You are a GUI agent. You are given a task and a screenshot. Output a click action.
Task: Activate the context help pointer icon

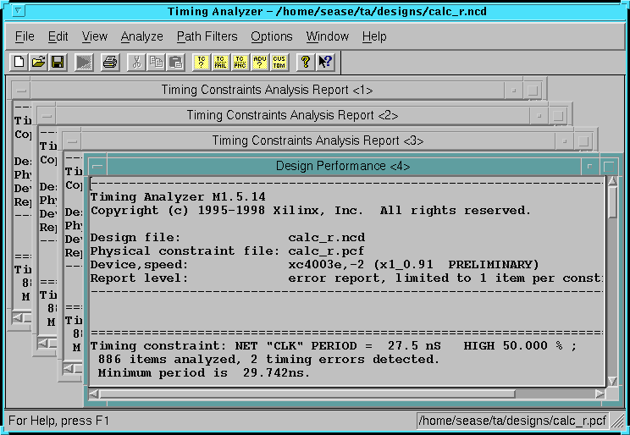[x=325, y=62]
